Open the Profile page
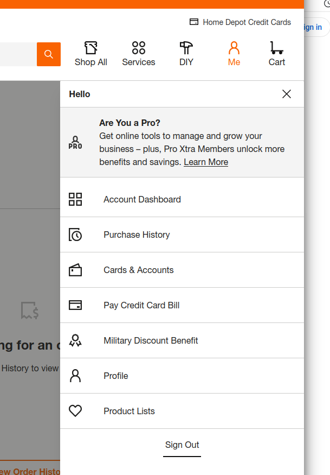This screenshot has height=475, width=330. click(116, 376)
